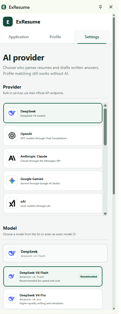The image size is (121, 314).
Task: Click the provider list scrollbar thumb
Action: [x=105, y=127]
